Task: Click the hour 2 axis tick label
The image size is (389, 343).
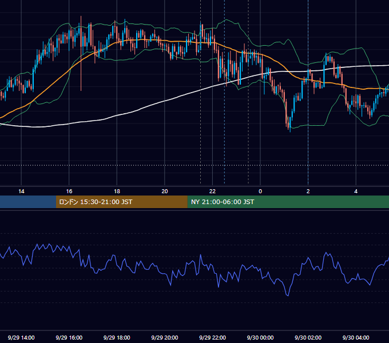Action: point(308,192)
